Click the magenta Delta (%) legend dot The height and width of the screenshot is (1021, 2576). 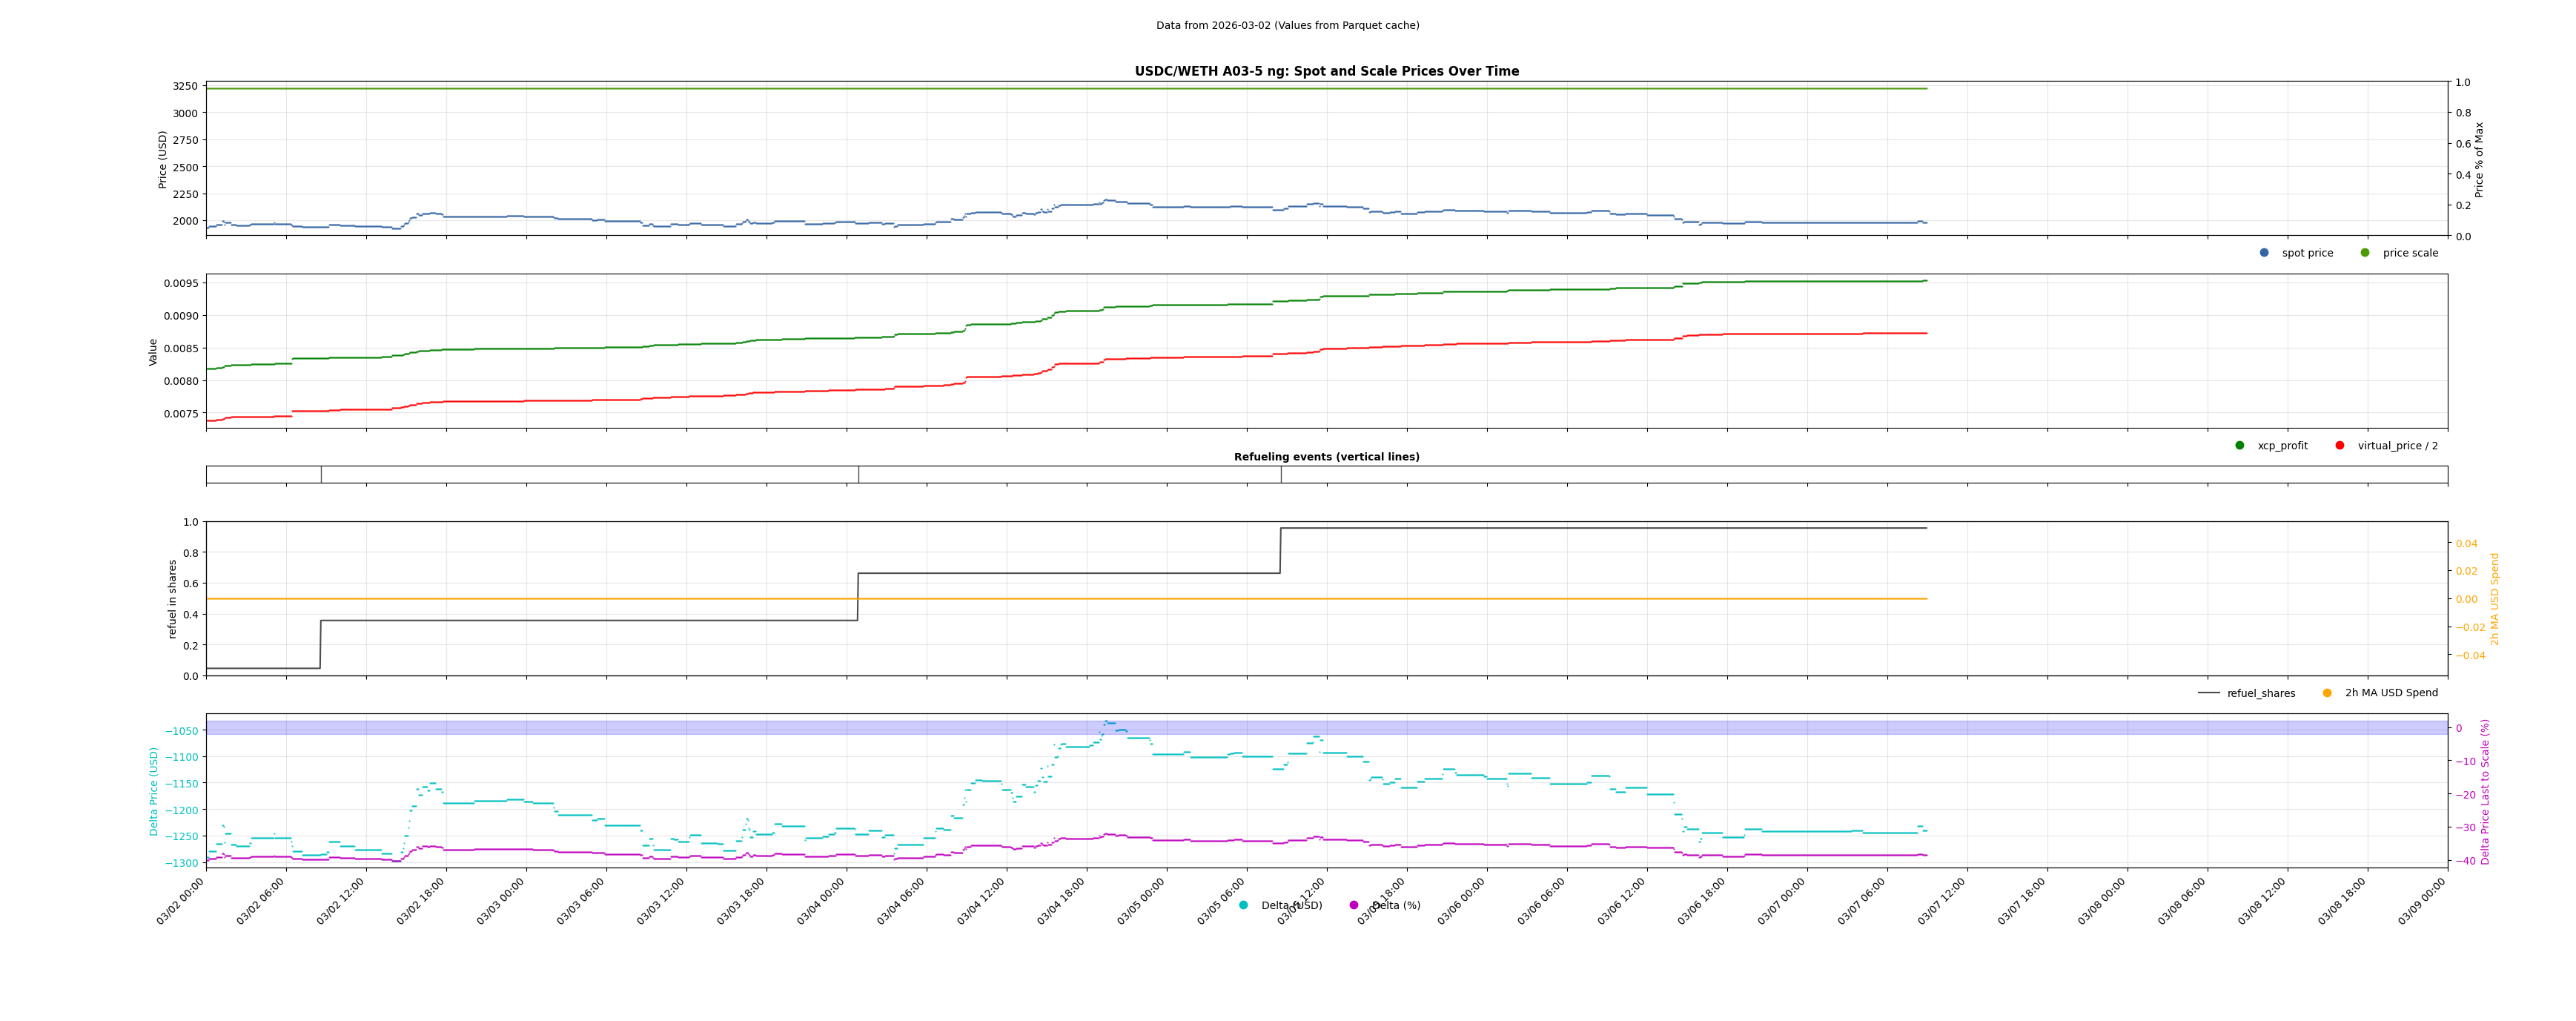1354,906
